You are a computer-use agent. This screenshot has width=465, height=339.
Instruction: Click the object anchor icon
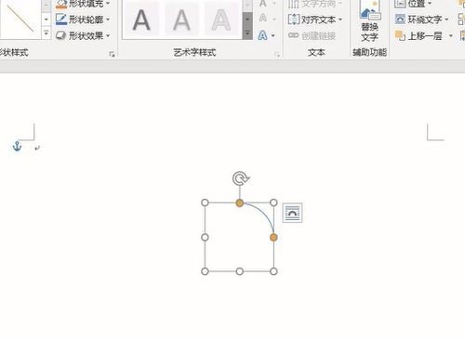point(17,146)
